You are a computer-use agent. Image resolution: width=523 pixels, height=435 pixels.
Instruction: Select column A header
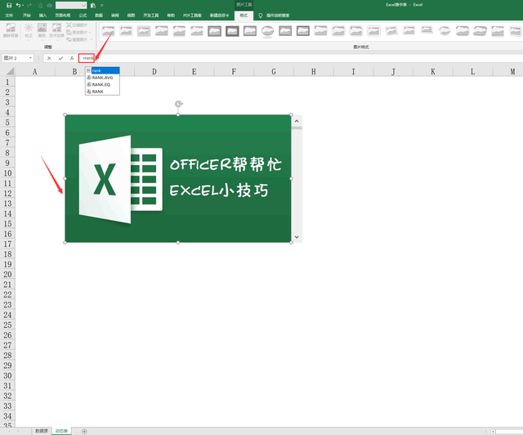click(x=34, y=71)
